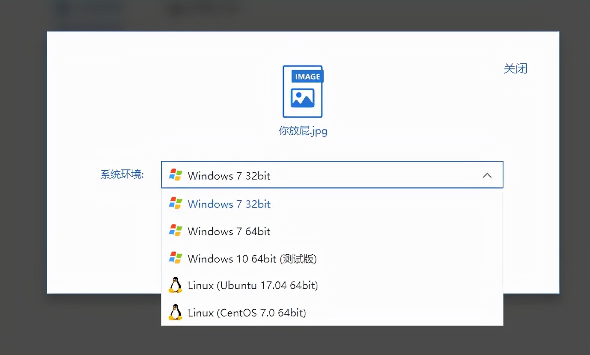Screen dimensions: 590x355
Task: Click the dropdown field showing Windows 7 32bit
Action: (332, 175)
